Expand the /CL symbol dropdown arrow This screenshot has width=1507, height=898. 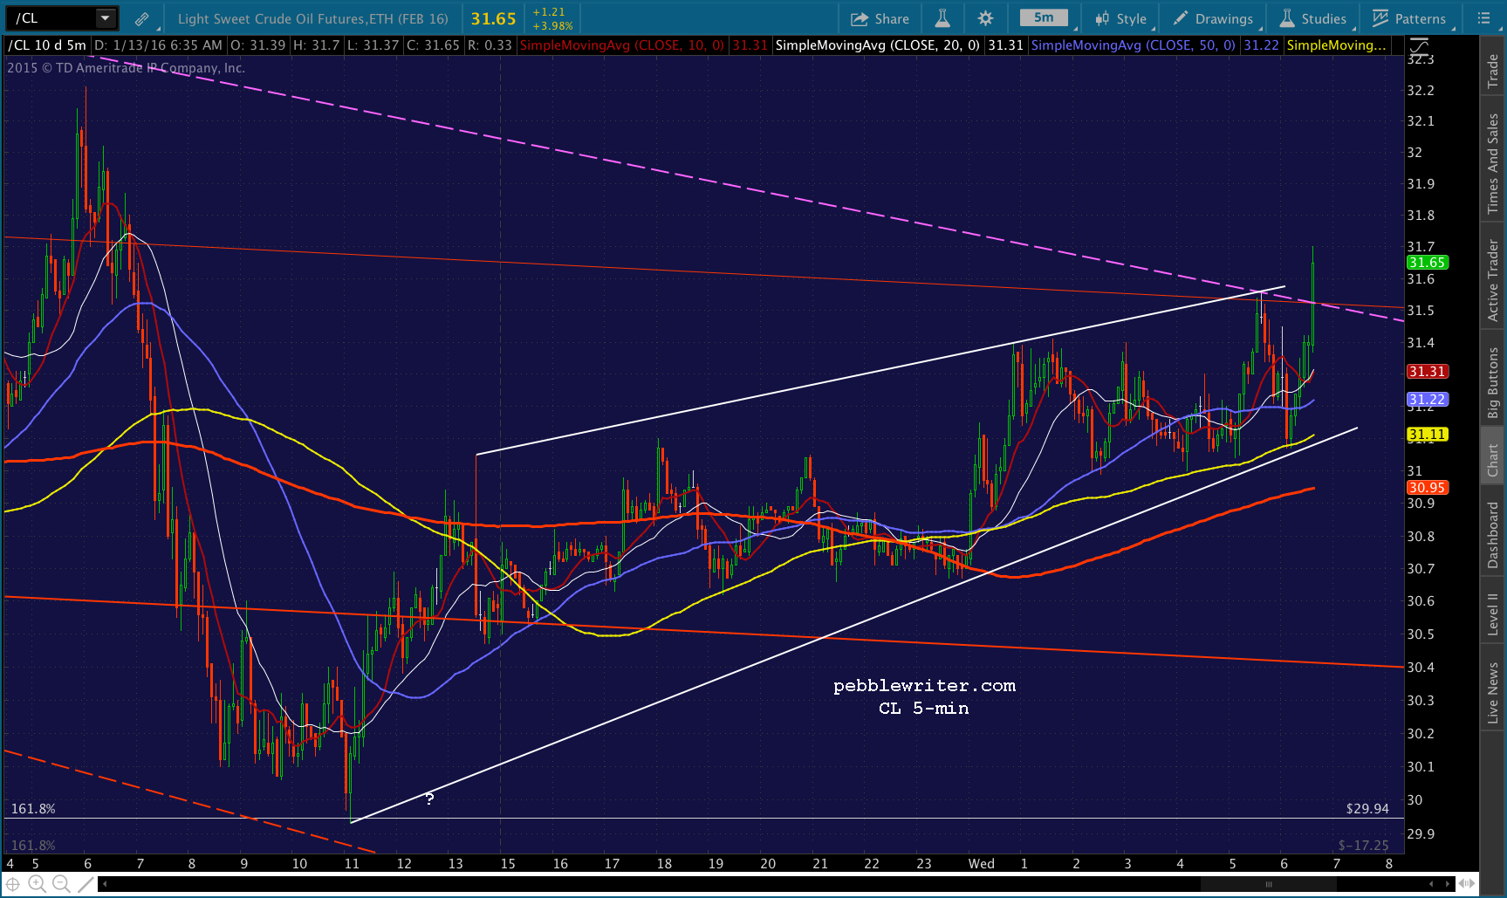tap(105, 18)
